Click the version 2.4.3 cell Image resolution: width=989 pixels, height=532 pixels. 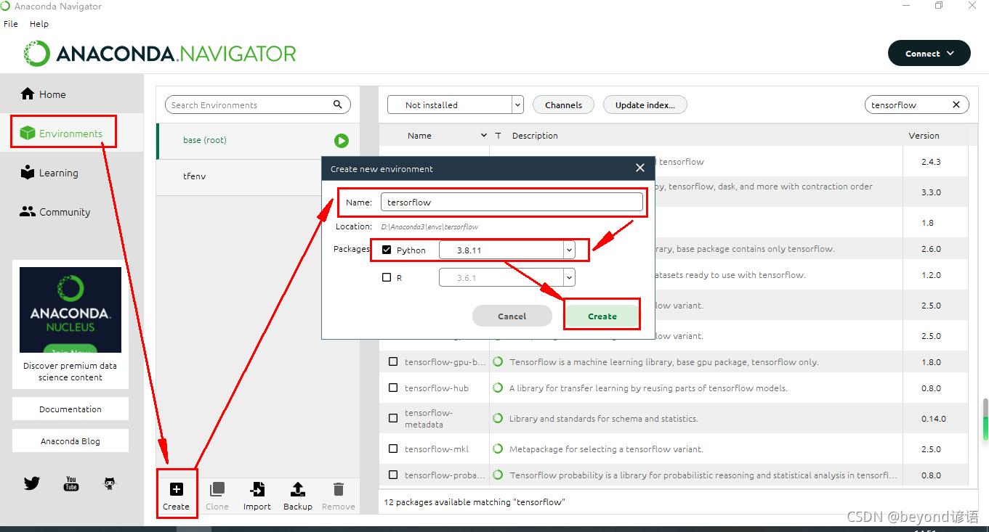coord(931,162)
